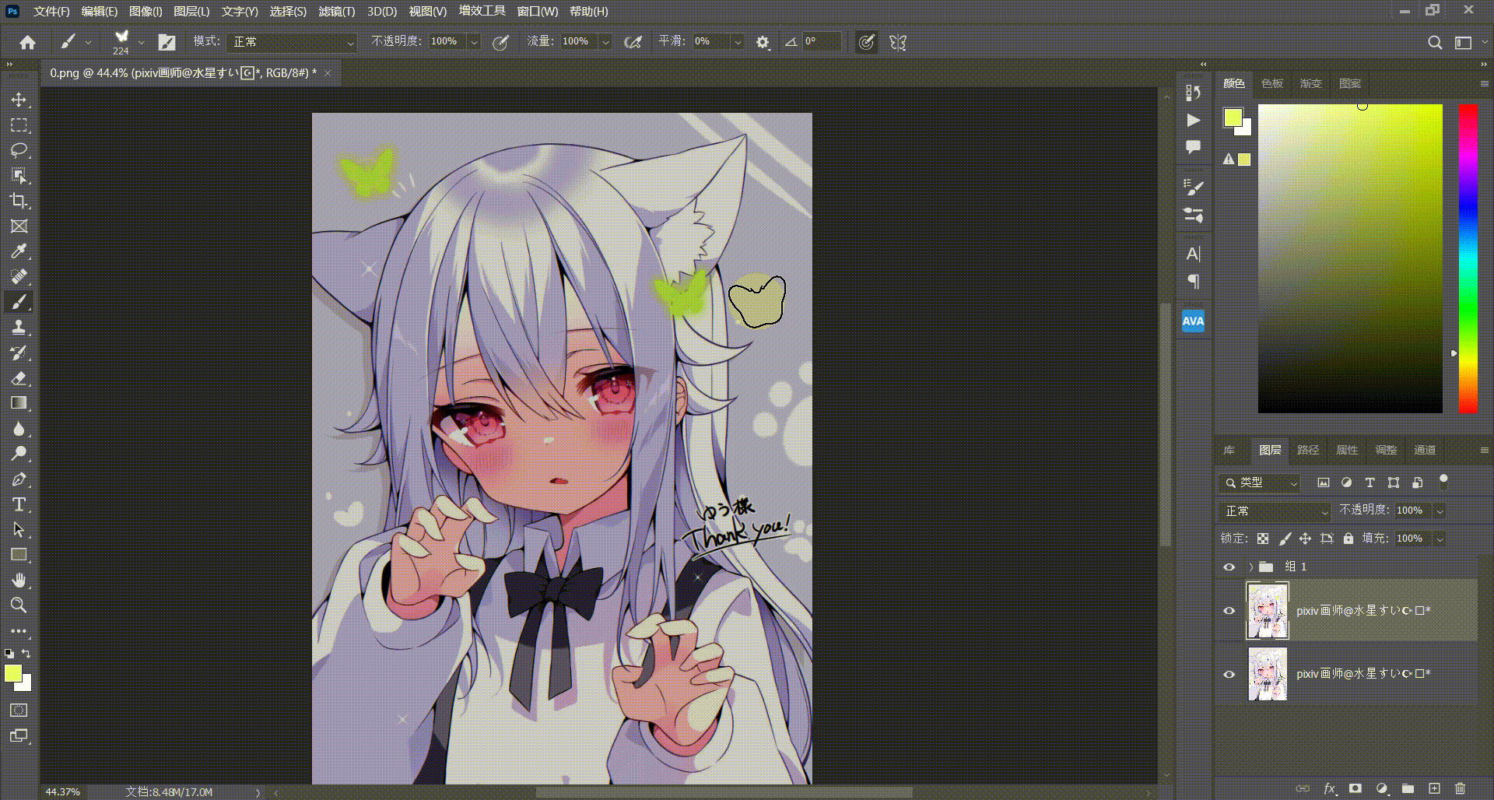Open the 图像(I) menu

point(146,12)
